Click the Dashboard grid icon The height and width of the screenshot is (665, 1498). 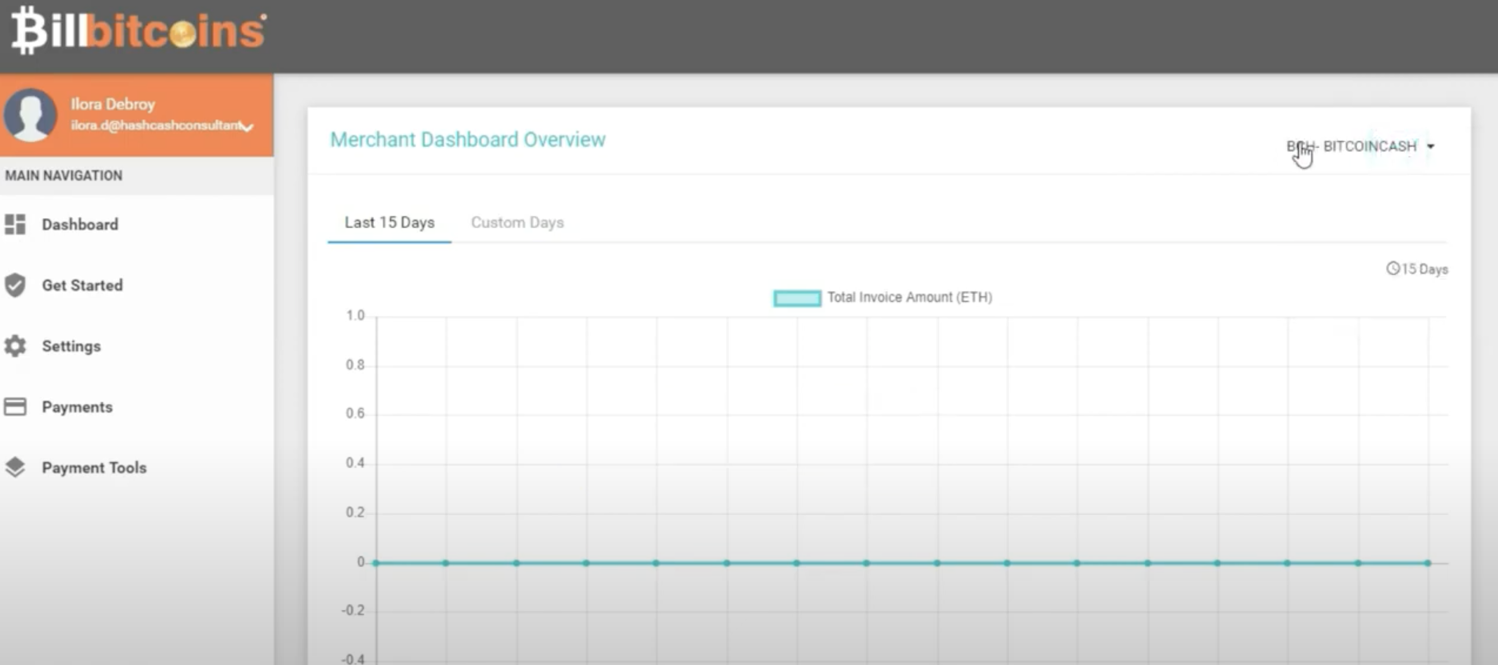coord(15,224)
